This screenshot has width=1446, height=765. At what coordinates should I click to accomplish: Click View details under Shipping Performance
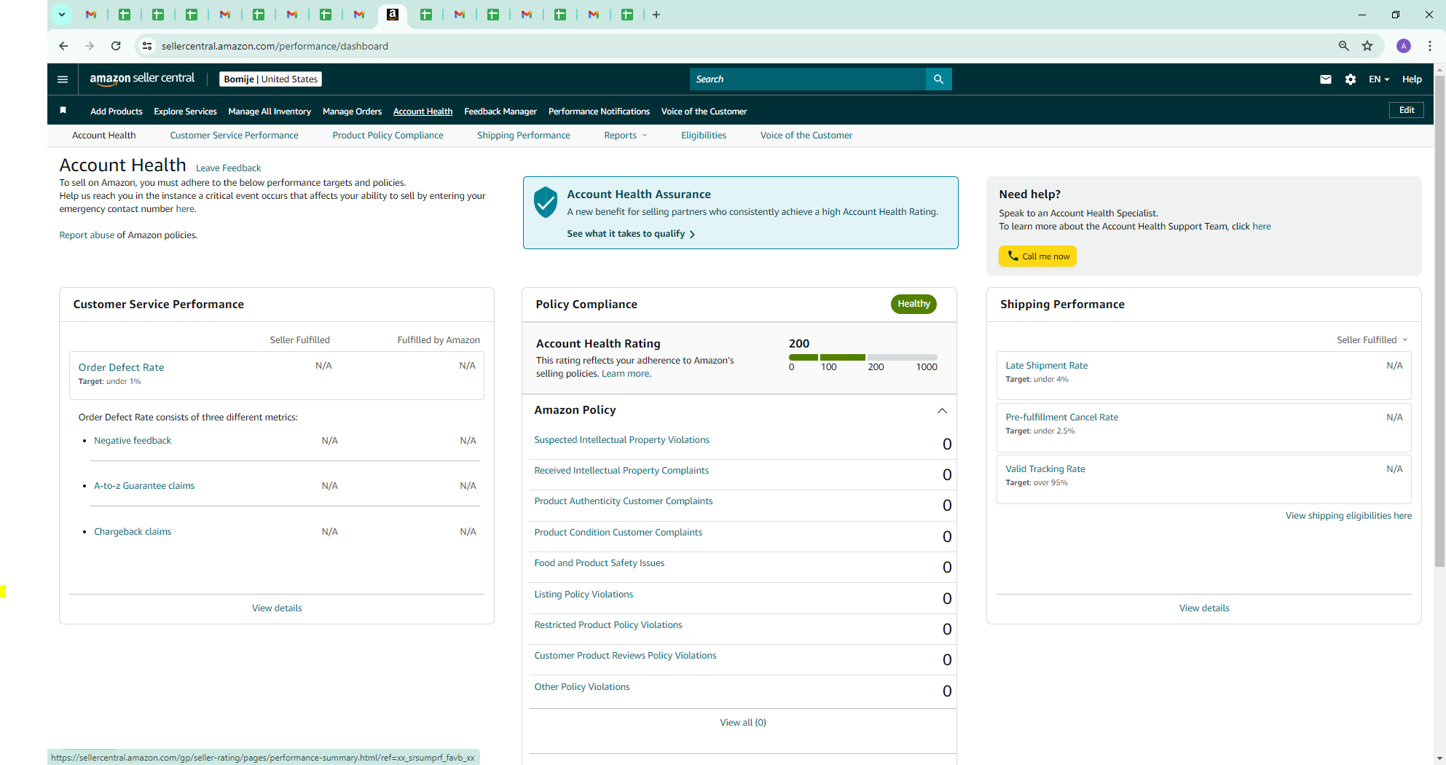tap(1204, 608)
